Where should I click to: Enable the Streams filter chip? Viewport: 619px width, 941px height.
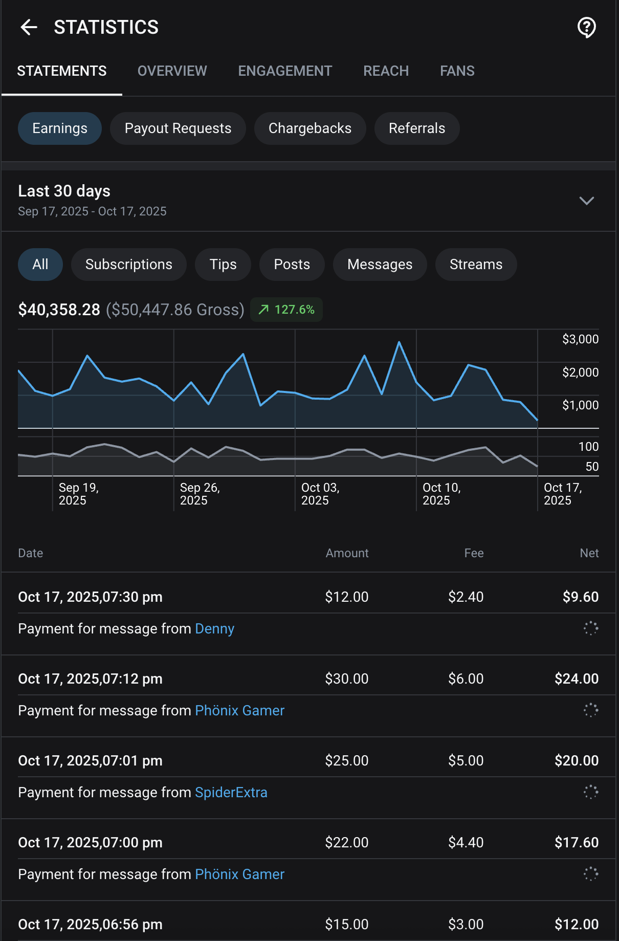click(476, 265)
